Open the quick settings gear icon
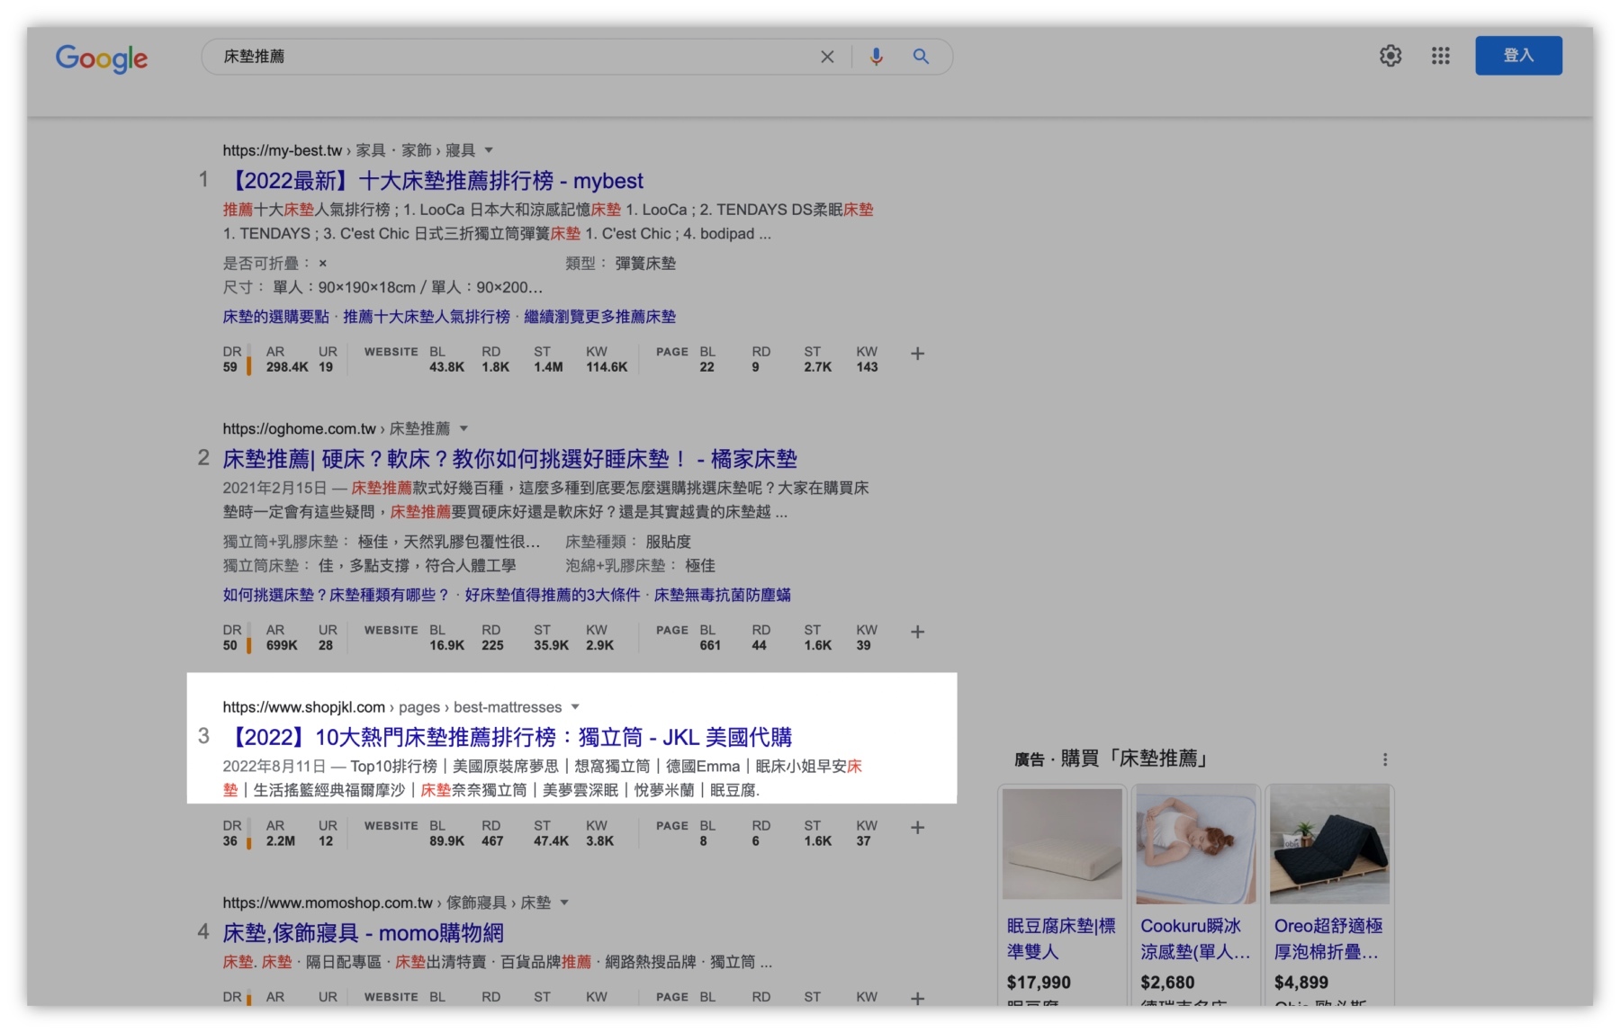Viewport: 1620px width, 1033px height. [1390, 56]
